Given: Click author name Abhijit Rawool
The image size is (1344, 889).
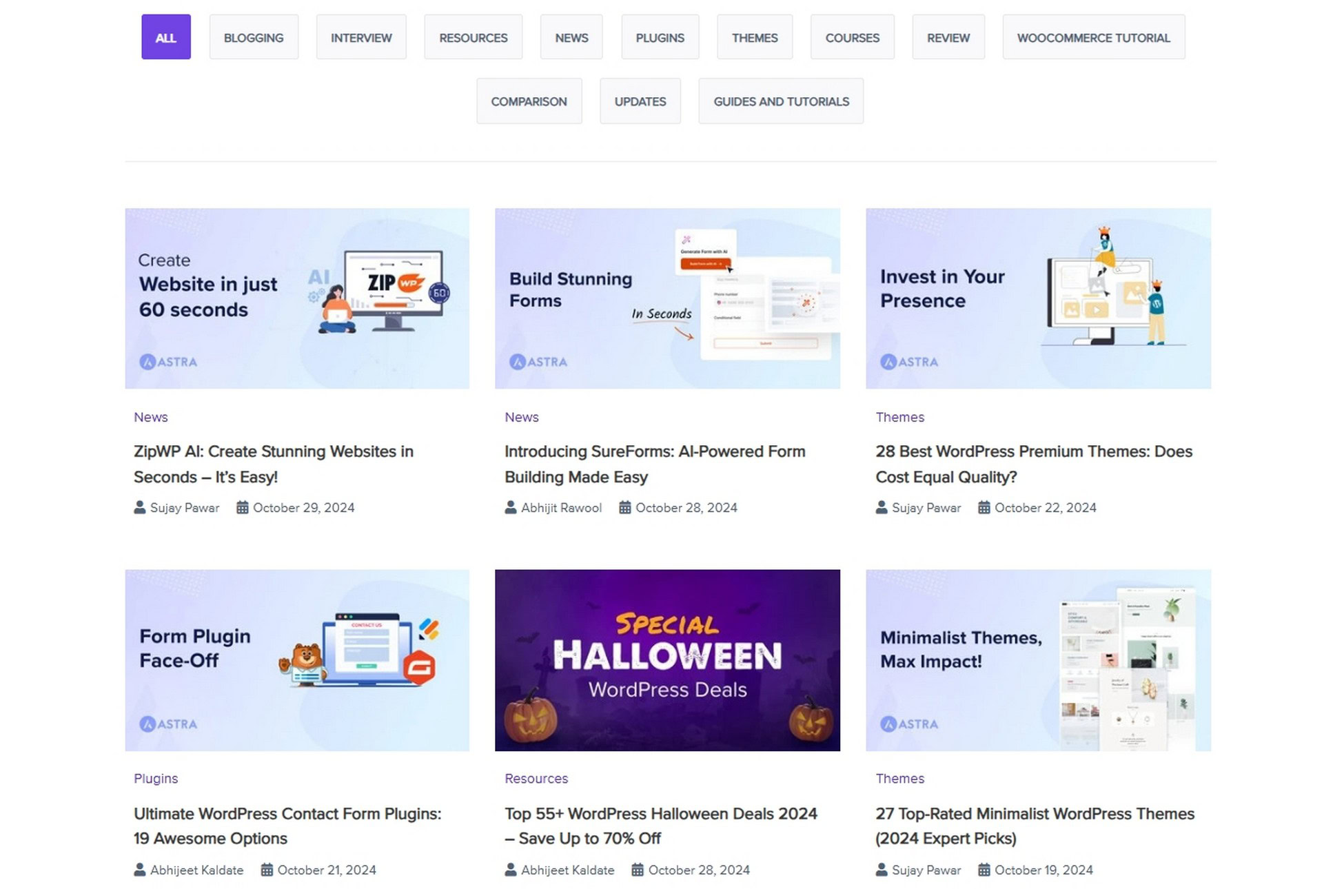Looking at the screenshot, I should 561,508.
